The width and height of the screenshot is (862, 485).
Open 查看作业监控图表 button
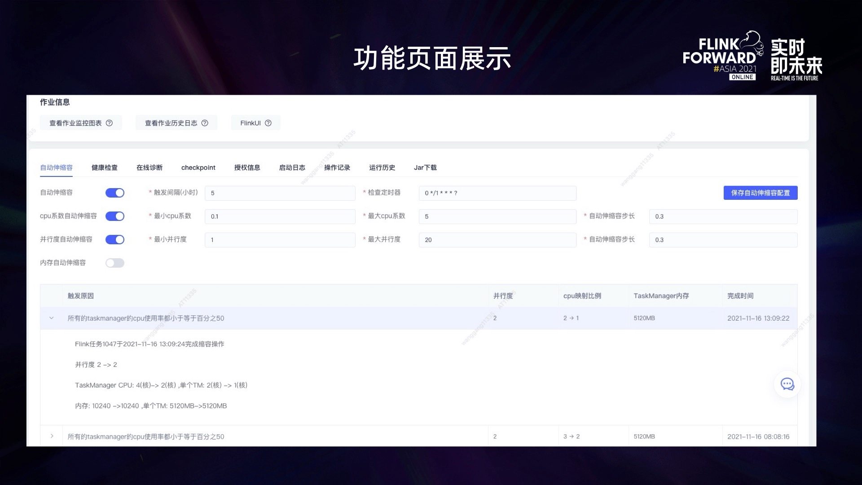[x=75, y=123]
